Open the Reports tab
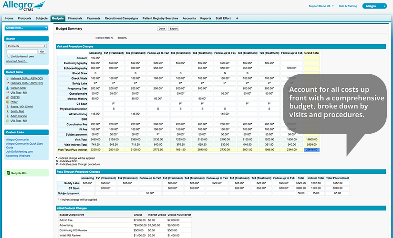393x238 pixels. coord(206,18)
